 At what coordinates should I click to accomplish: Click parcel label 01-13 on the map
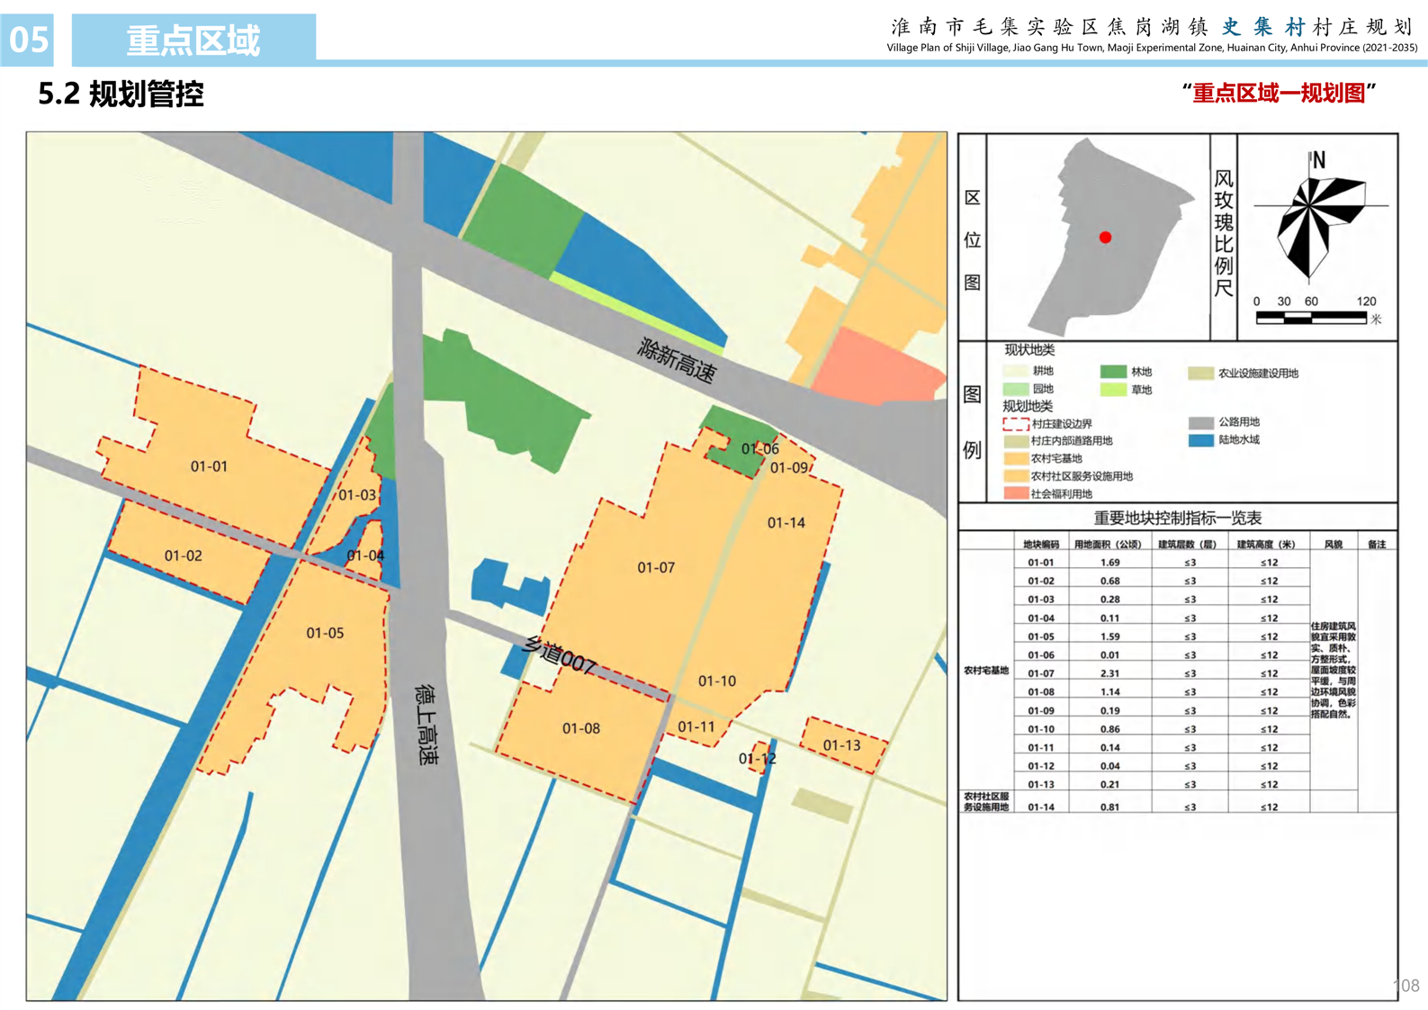click(841, 745)
